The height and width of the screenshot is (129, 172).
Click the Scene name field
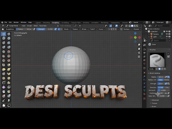(138, 22)
